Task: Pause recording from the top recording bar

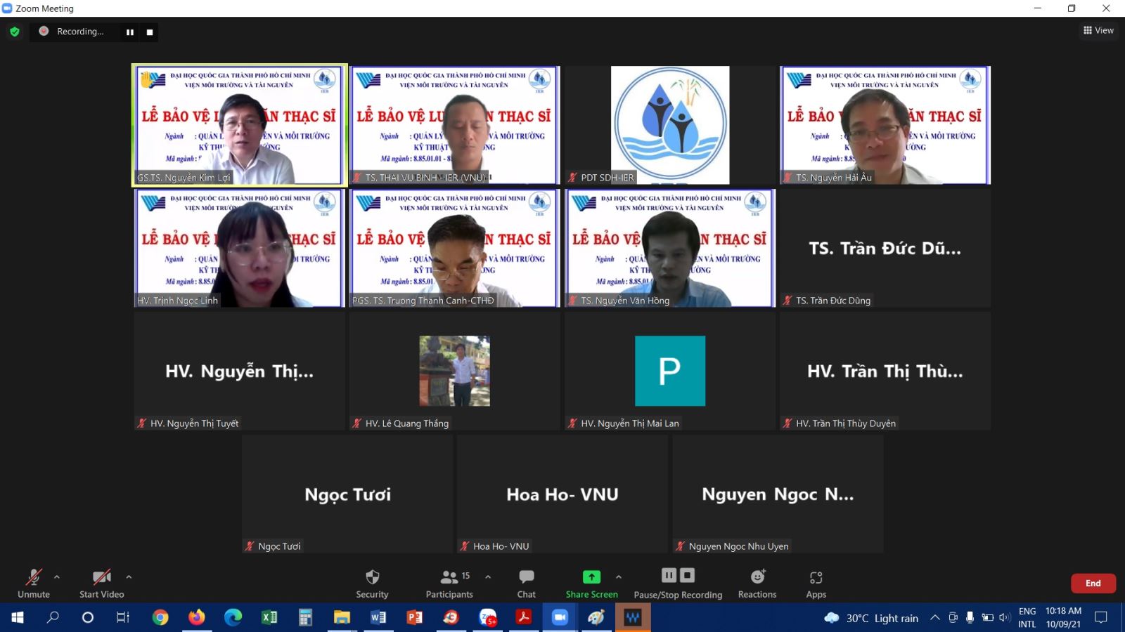Action: [x=130, y=32]
